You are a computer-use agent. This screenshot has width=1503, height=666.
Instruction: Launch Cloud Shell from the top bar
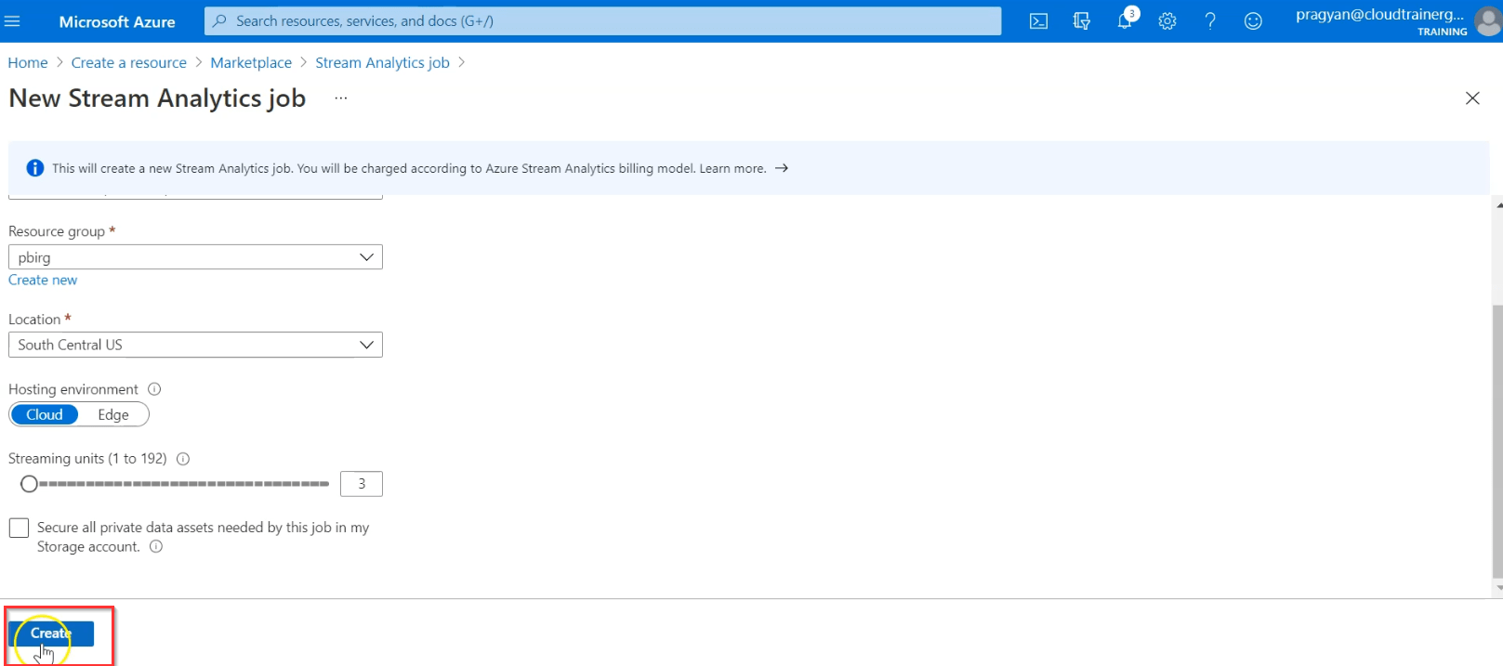pyautogui.click(x=1038, y=21)
